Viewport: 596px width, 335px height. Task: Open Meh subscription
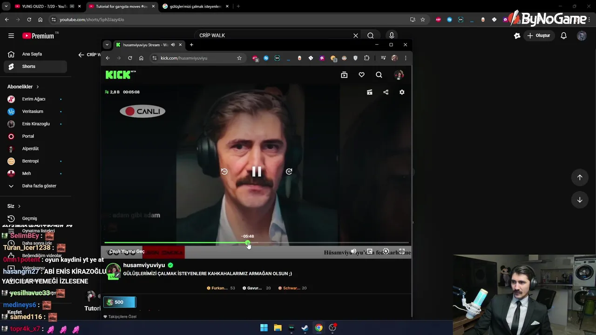click(35, 174)
